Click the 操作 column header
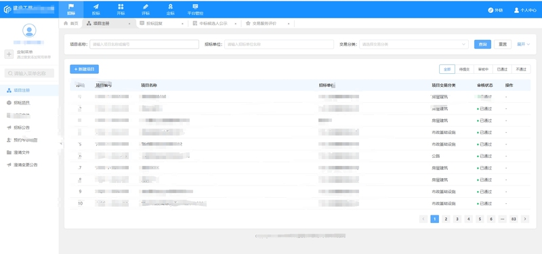The width and height of the screenshot is (542, 254). (x=509, y=85)
